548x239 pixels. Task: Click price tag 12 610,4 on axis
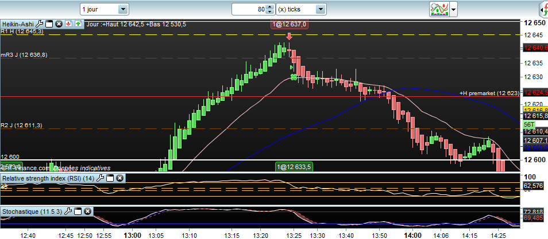point(535,132)
